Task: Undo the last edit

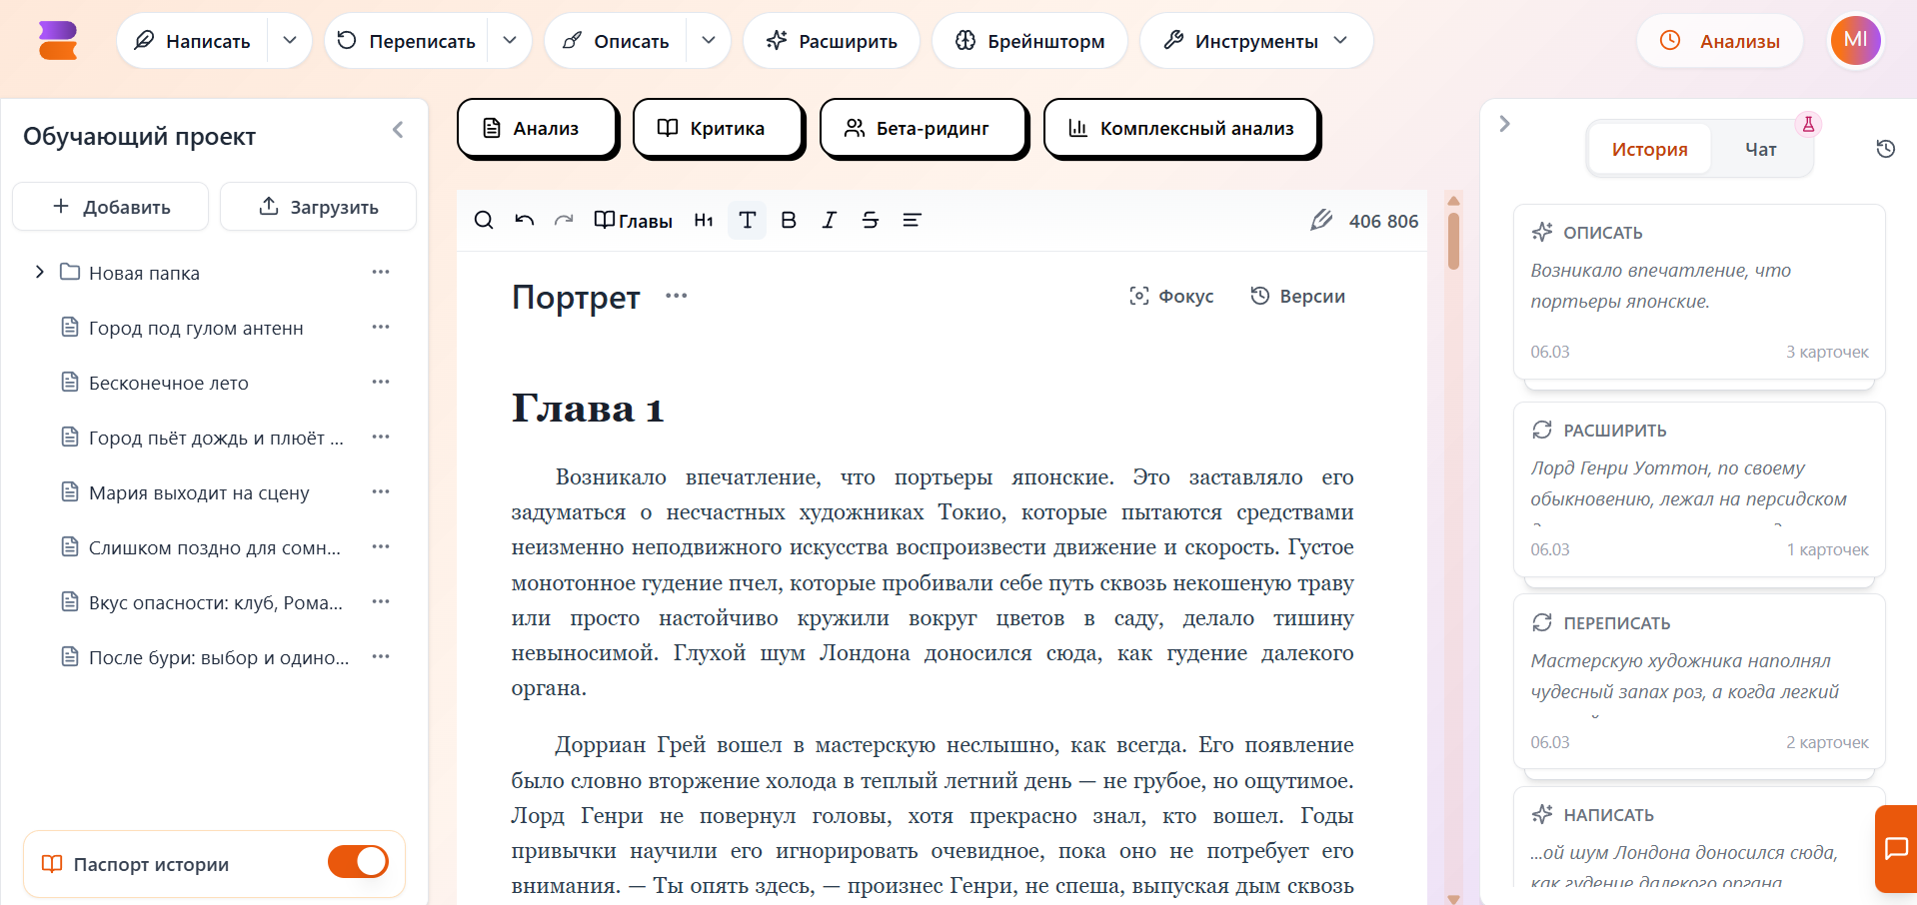Action: [x=524, y=220]
